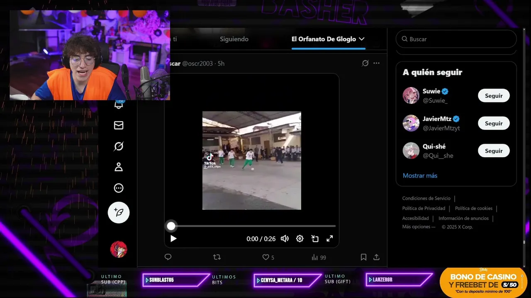Screen dimensions: 531x298
Task: Click the search magnifier icon
Action: click(404, 39)
